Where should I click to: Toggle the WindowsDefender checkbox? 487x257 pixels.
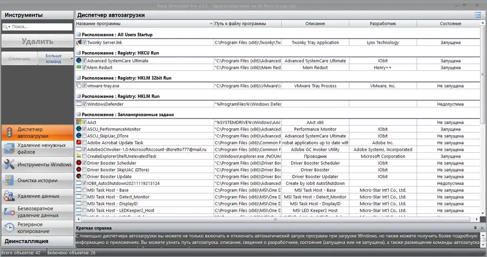pyautogui.click(x=84, y=104)
